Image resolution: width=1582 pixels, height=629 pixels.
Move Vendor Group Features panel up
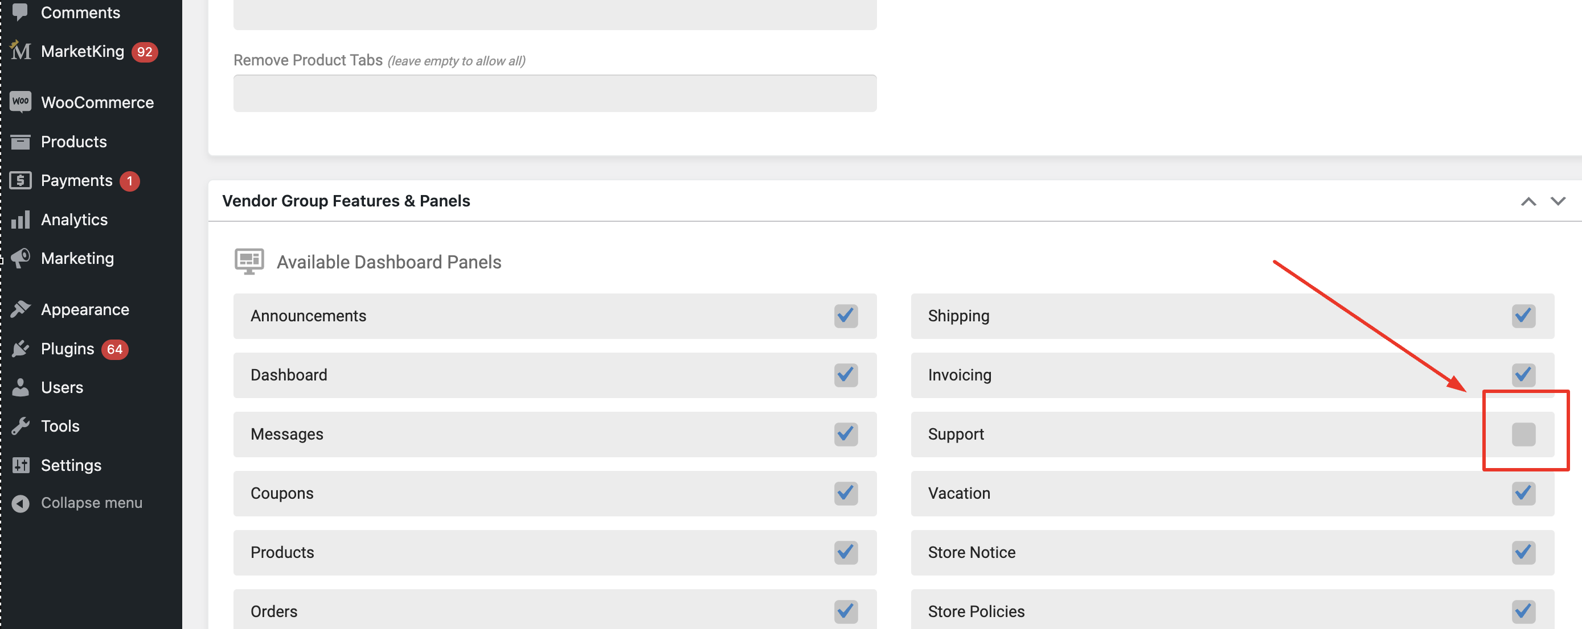[1528, 201]
